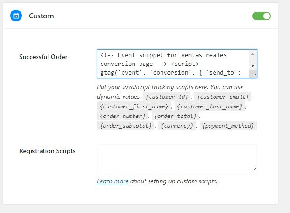
Task: Click the Successful Order textarea resize handle
Action: [254, 75]
